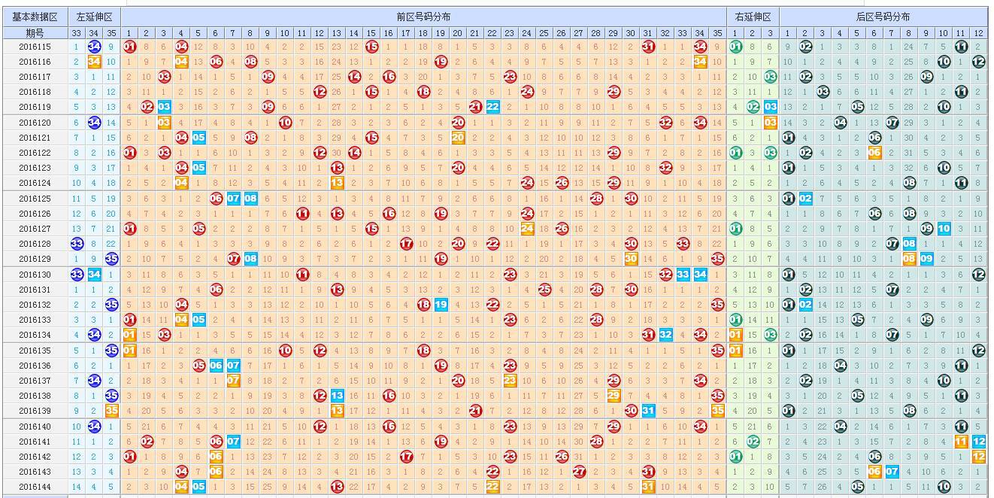The width and height of the screenshot is (994, 498).
Task: Click blue ball 35 in left extension of 2016129
Action: [111, 259]
